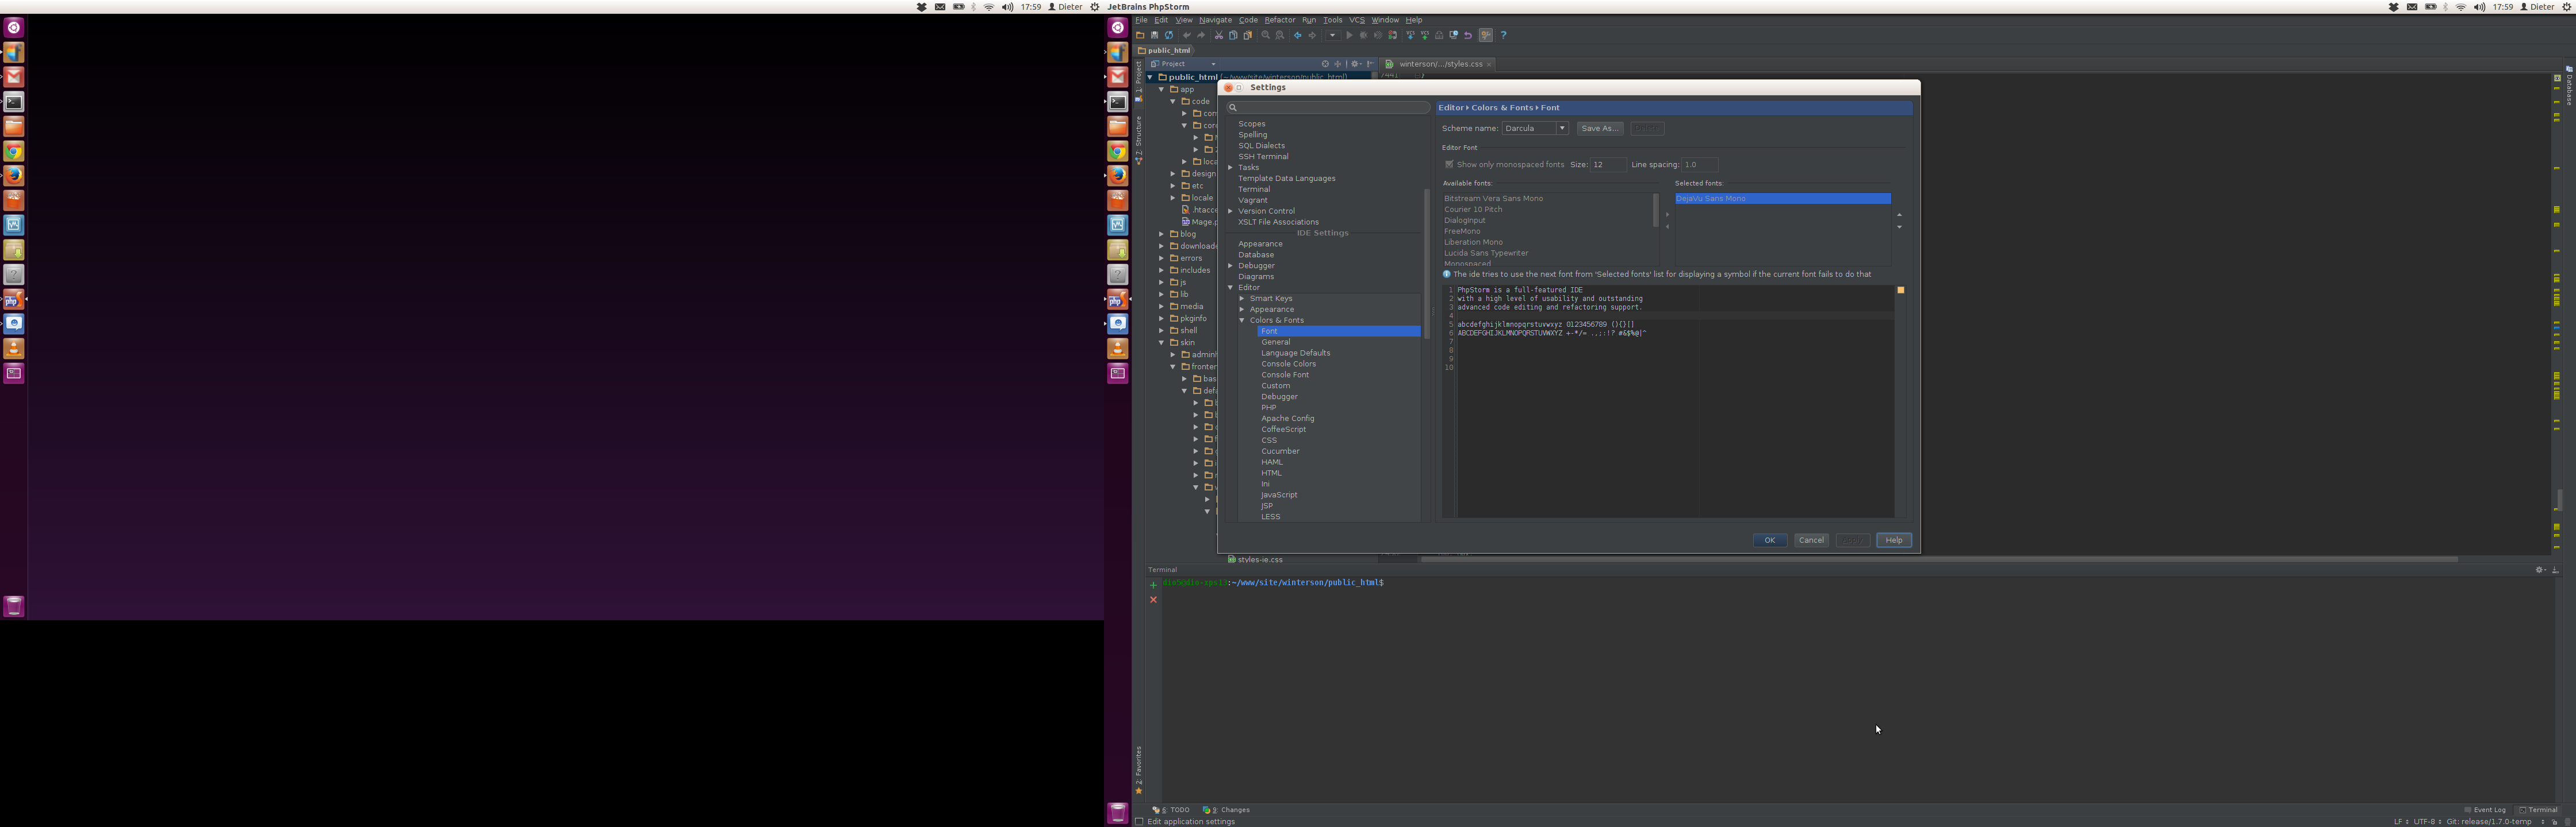Open the VCS menu
Screen dimensions: 2576x827
[1356, 20]
